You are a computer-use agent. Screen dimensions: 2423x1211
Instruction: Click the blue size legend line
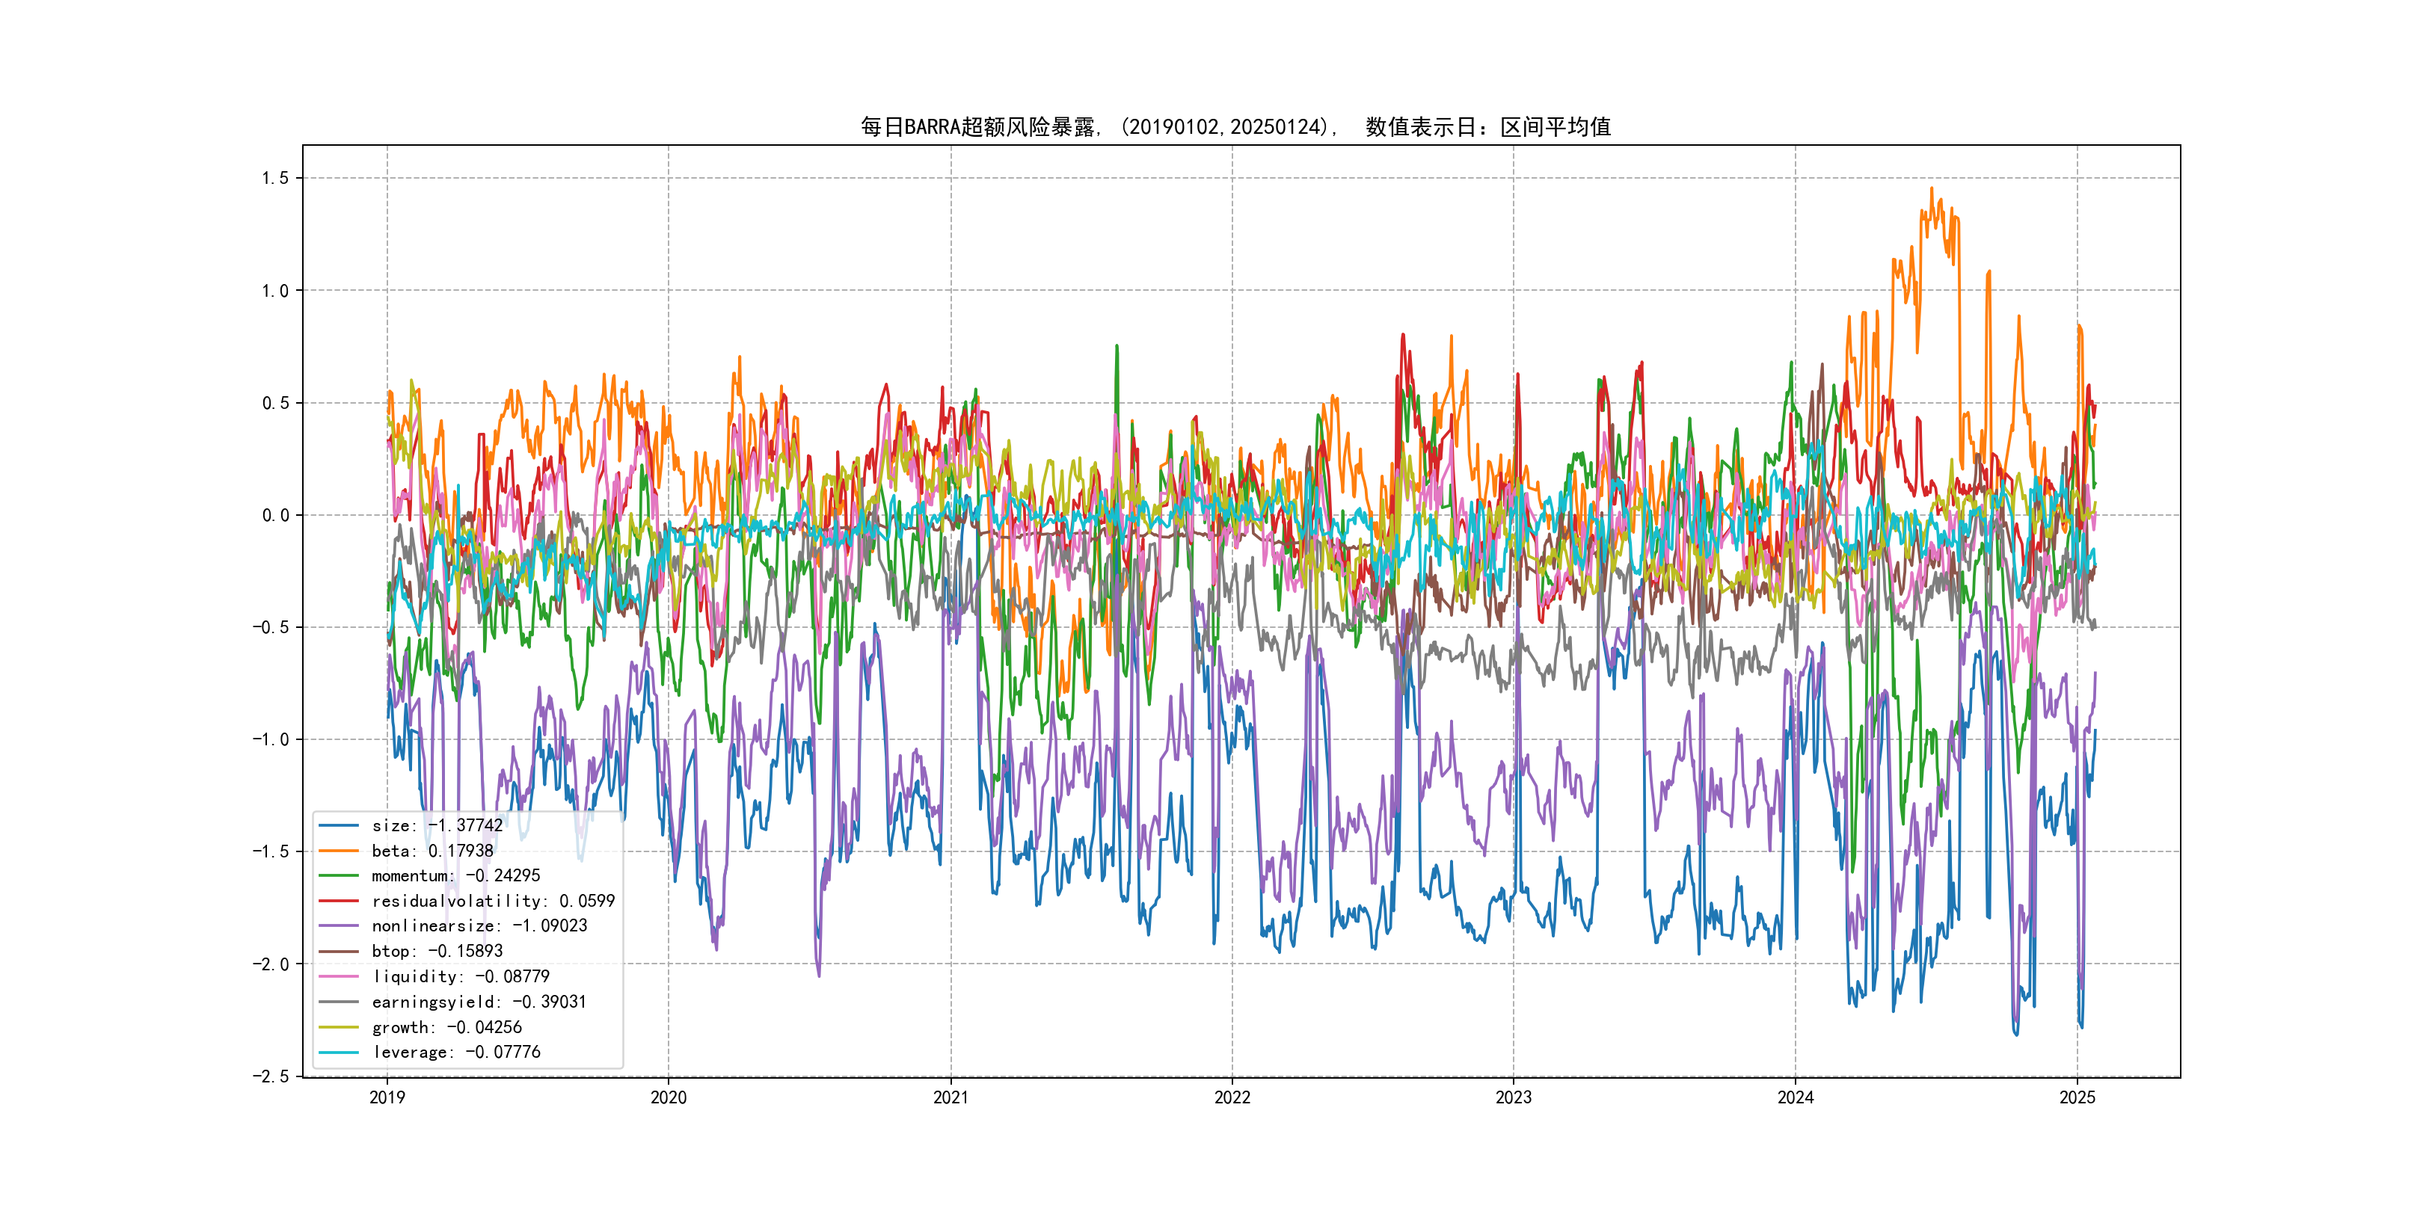pyautogui.click(x=339, y=825)
